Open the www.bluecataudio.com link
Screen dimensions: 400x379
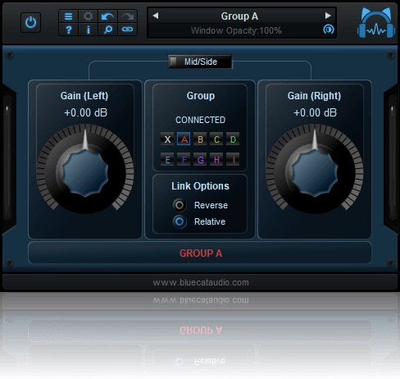tap(201, 282)
